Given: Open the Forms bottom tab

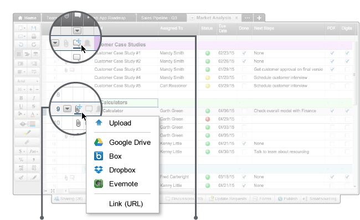Looking at the screenshot, I should 262,198.
